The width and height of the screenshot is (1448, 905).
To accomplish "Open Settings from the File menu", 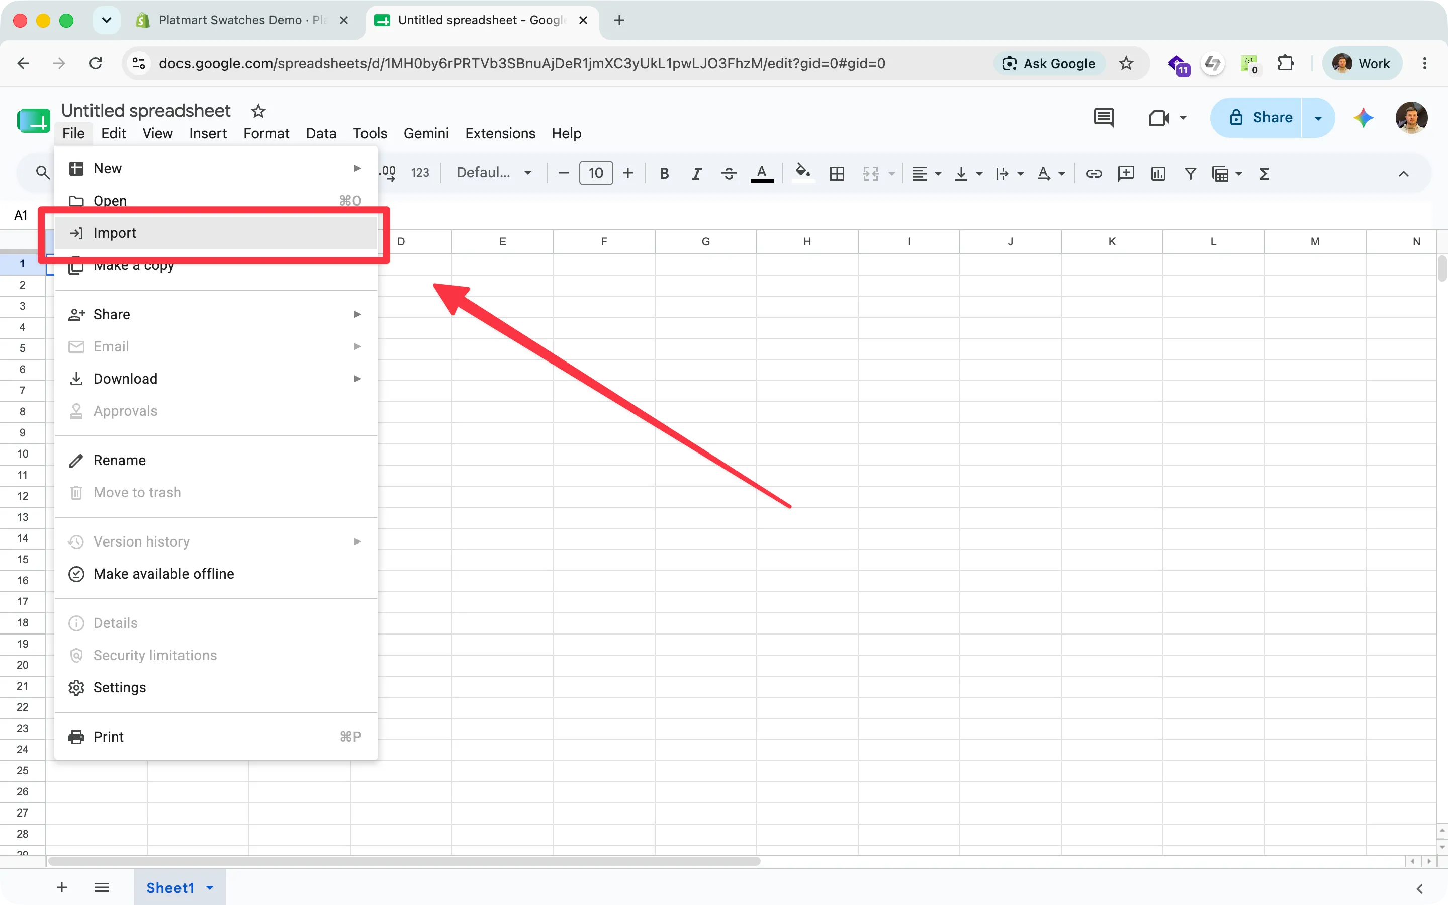I will (x=216, y=688).
